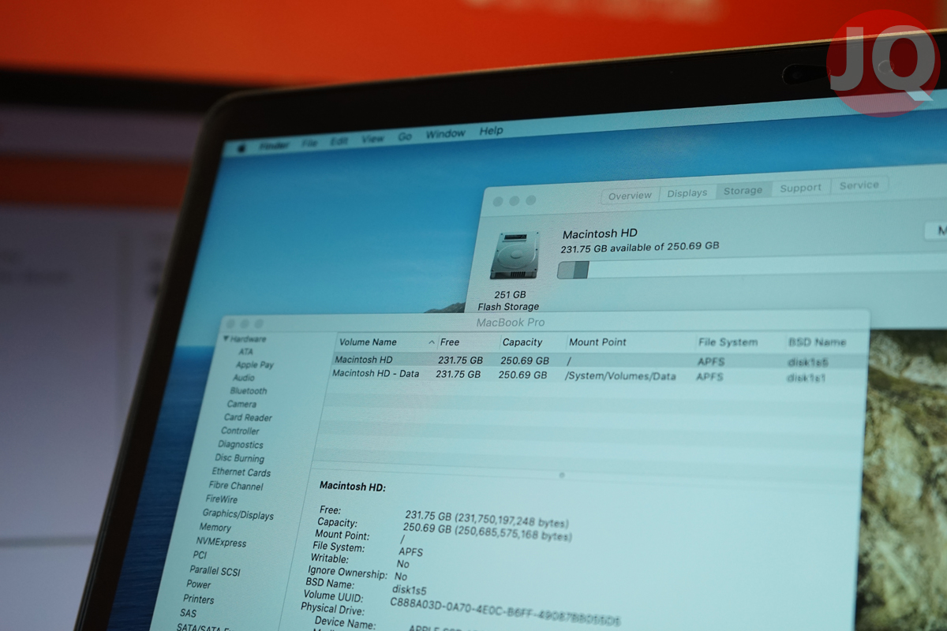Select SAS in the sidebar
947x631 pixels.
click(188, 613)
